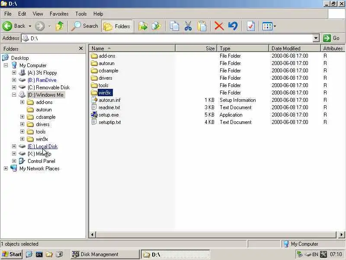Screen dimensions: 346x260
Task: Select the cdsample folder icon in list
Action: (x=94, y=71)
